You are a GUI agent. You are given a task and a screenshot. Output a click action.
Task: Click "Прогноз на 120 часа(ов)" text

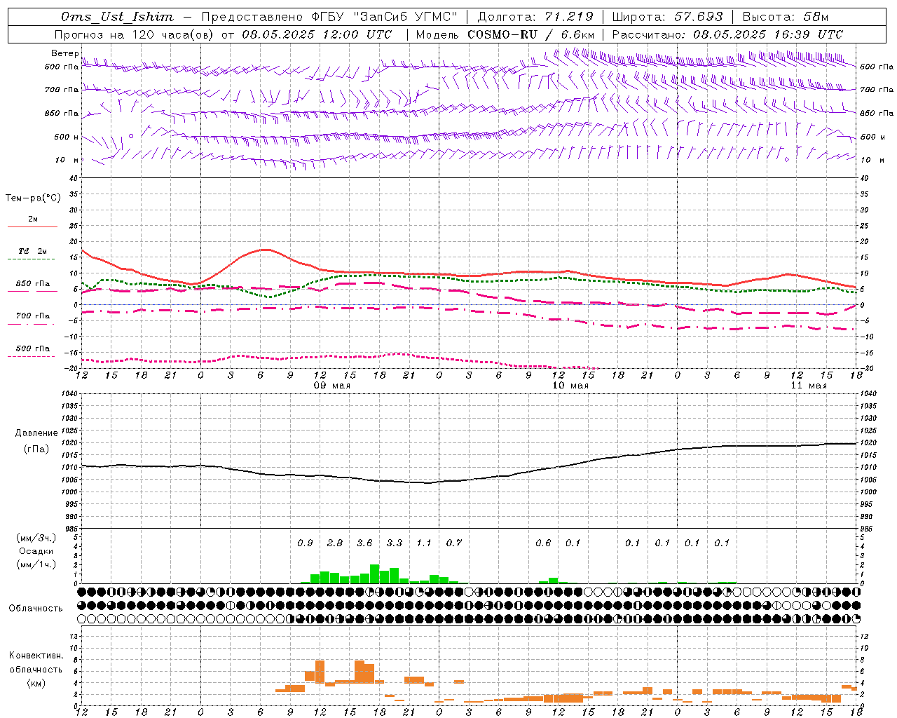click(135, 34)
